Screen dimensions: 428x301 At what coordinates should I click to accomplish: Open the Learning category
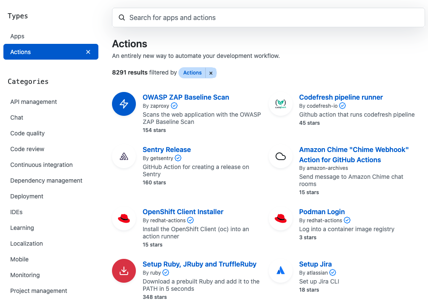click(22, 228)
